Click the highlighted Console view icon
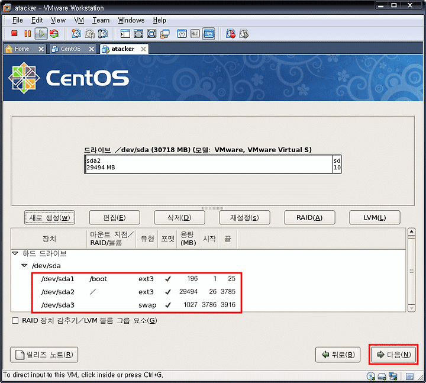Image resolution: width=426 pixels, height=383 pixels. (208, 34)
